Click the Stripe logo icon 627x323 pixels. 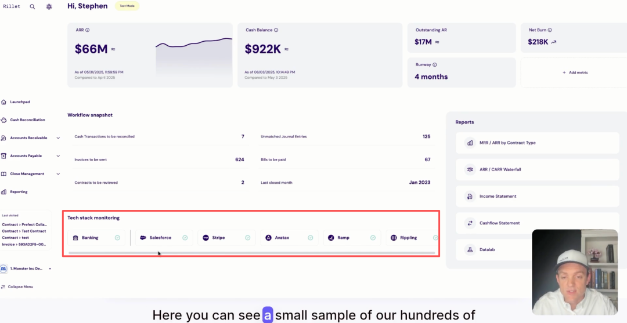[x=206, y=238]
